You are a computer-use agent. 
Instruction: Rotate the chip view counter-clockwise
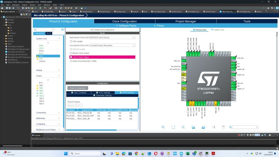pyautogui.click(x=203, y=127)
